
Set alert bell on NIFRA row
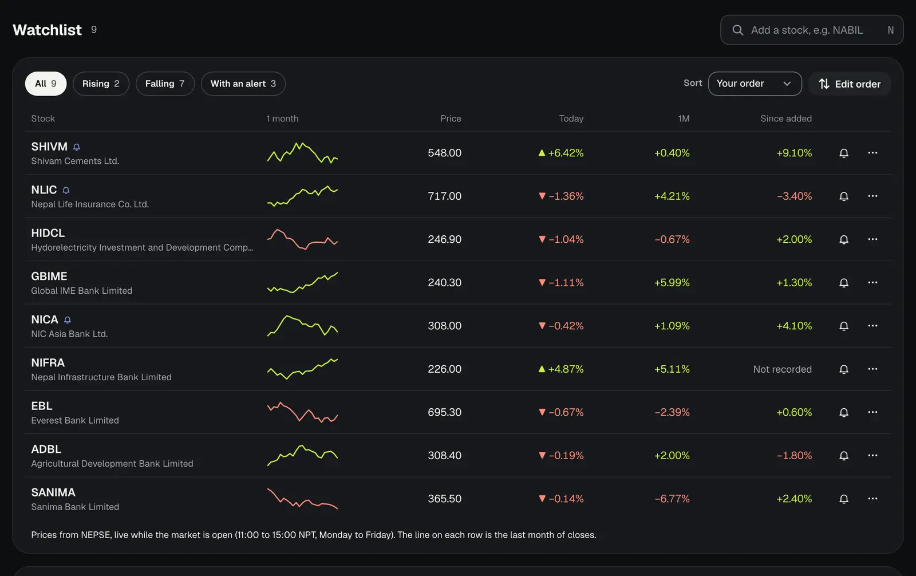click(x=844, y=369)
